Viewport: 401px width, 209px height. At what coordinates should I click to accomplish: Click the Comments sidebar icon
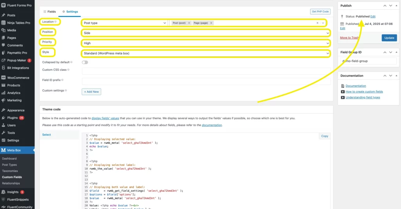(x=3, y=45)
